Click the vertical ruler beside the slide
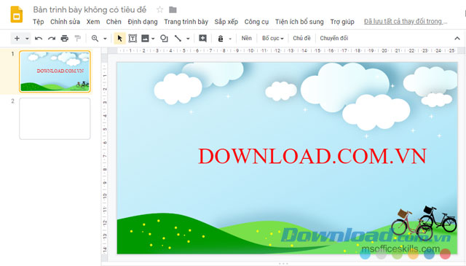466x266 pixels. click(x=105, y=158)
